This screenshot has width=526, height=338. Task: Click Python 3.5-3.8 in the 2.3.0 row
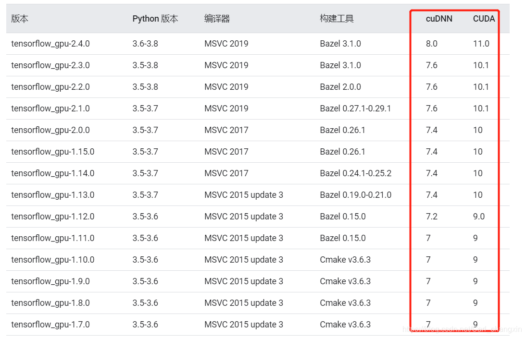pyautogui.click(x=145, y=65)
